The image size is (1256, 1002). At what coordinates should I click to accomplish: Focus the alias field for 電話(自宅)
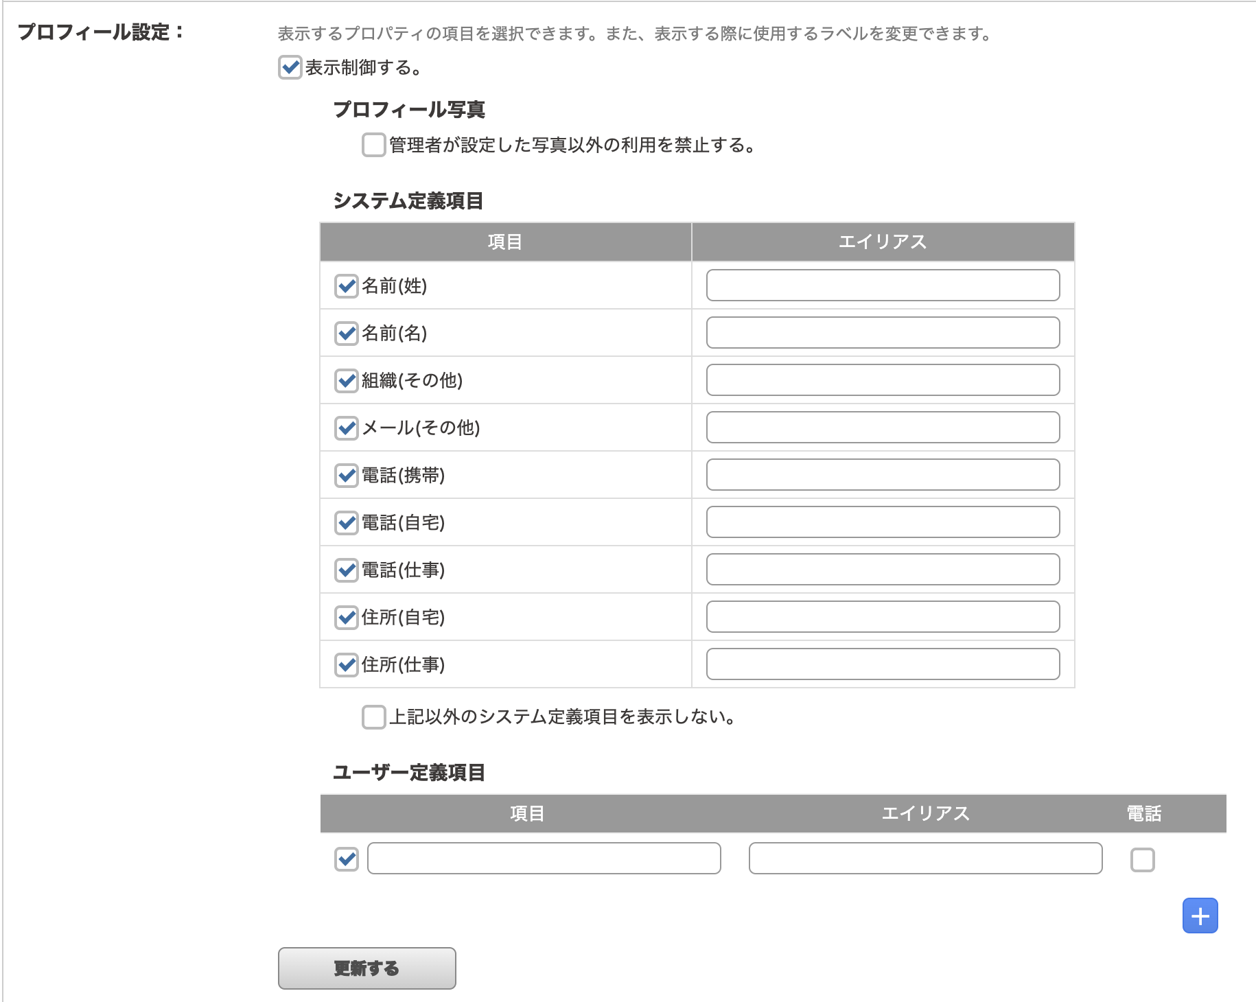(x=883, y=522)
